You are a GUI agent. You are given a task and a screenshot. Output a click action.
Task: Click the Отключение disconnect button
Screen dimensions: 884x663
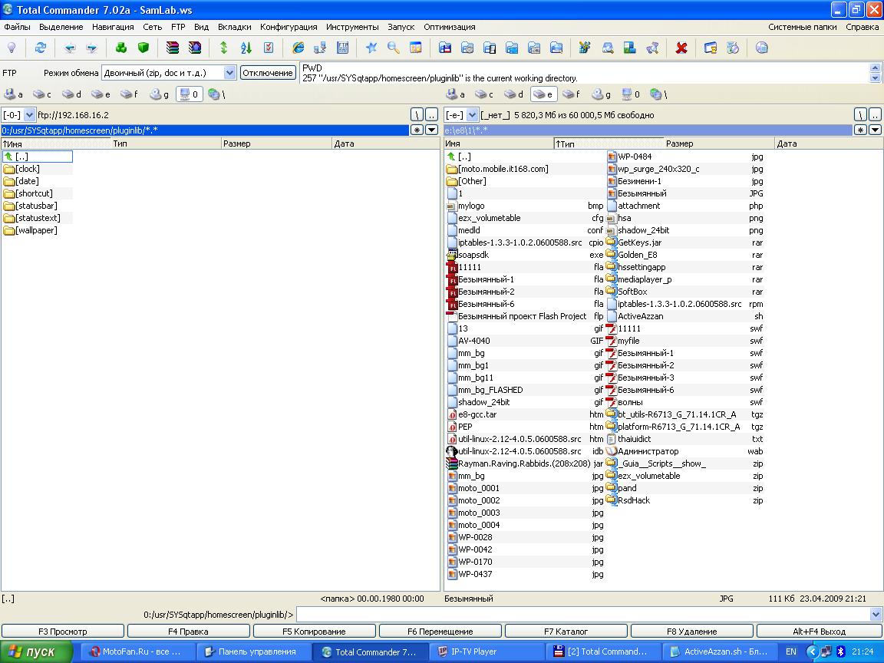tap(268, 73)
